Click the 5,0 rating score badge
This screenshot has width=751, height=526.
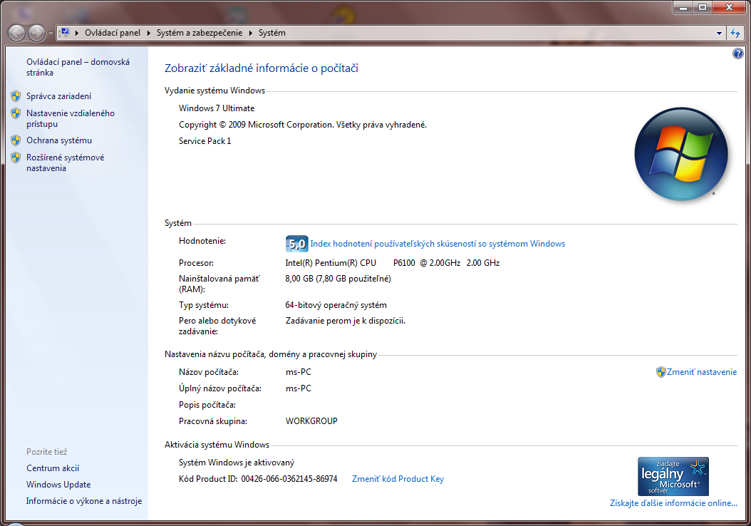(296, 244)
